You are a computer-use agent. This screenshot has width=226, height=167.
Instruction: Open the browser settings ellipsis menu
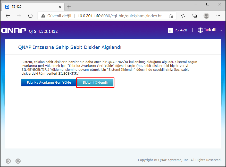click(x=218, y=16)
